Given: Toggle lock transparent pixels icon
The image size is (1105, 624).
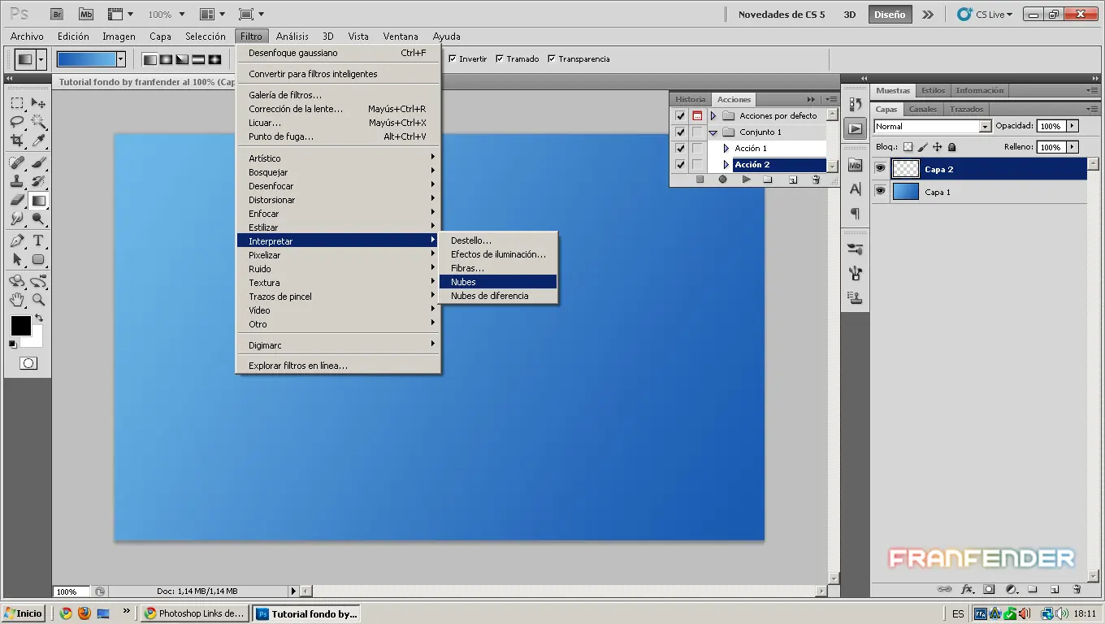Looking at the screenshot, I should [x=908, y=147].
